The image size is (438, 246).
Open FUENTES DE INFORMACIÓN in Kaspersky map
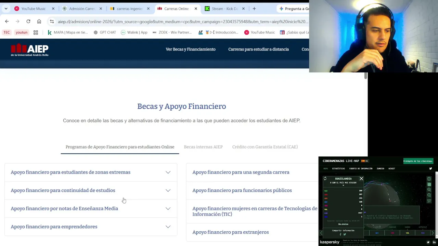[x=361, y=168]
